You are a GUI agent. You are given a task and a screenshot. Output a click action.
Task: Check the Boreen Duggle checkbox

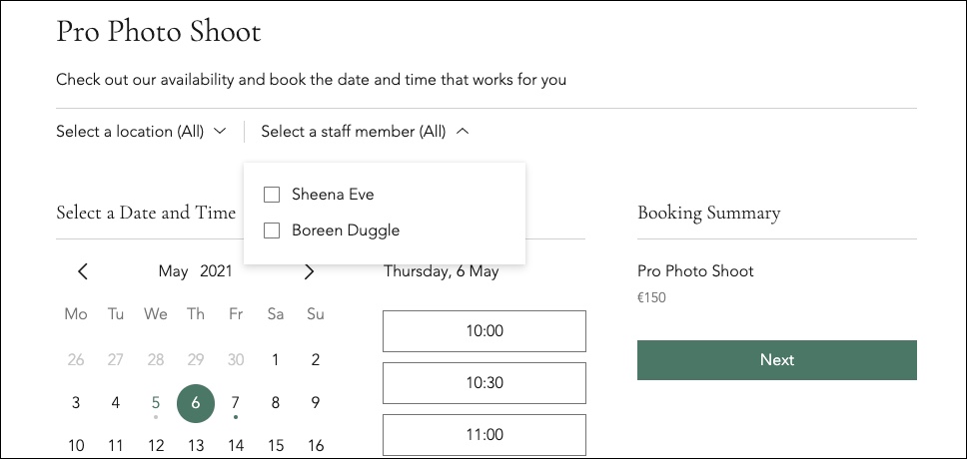pos(272,230)
